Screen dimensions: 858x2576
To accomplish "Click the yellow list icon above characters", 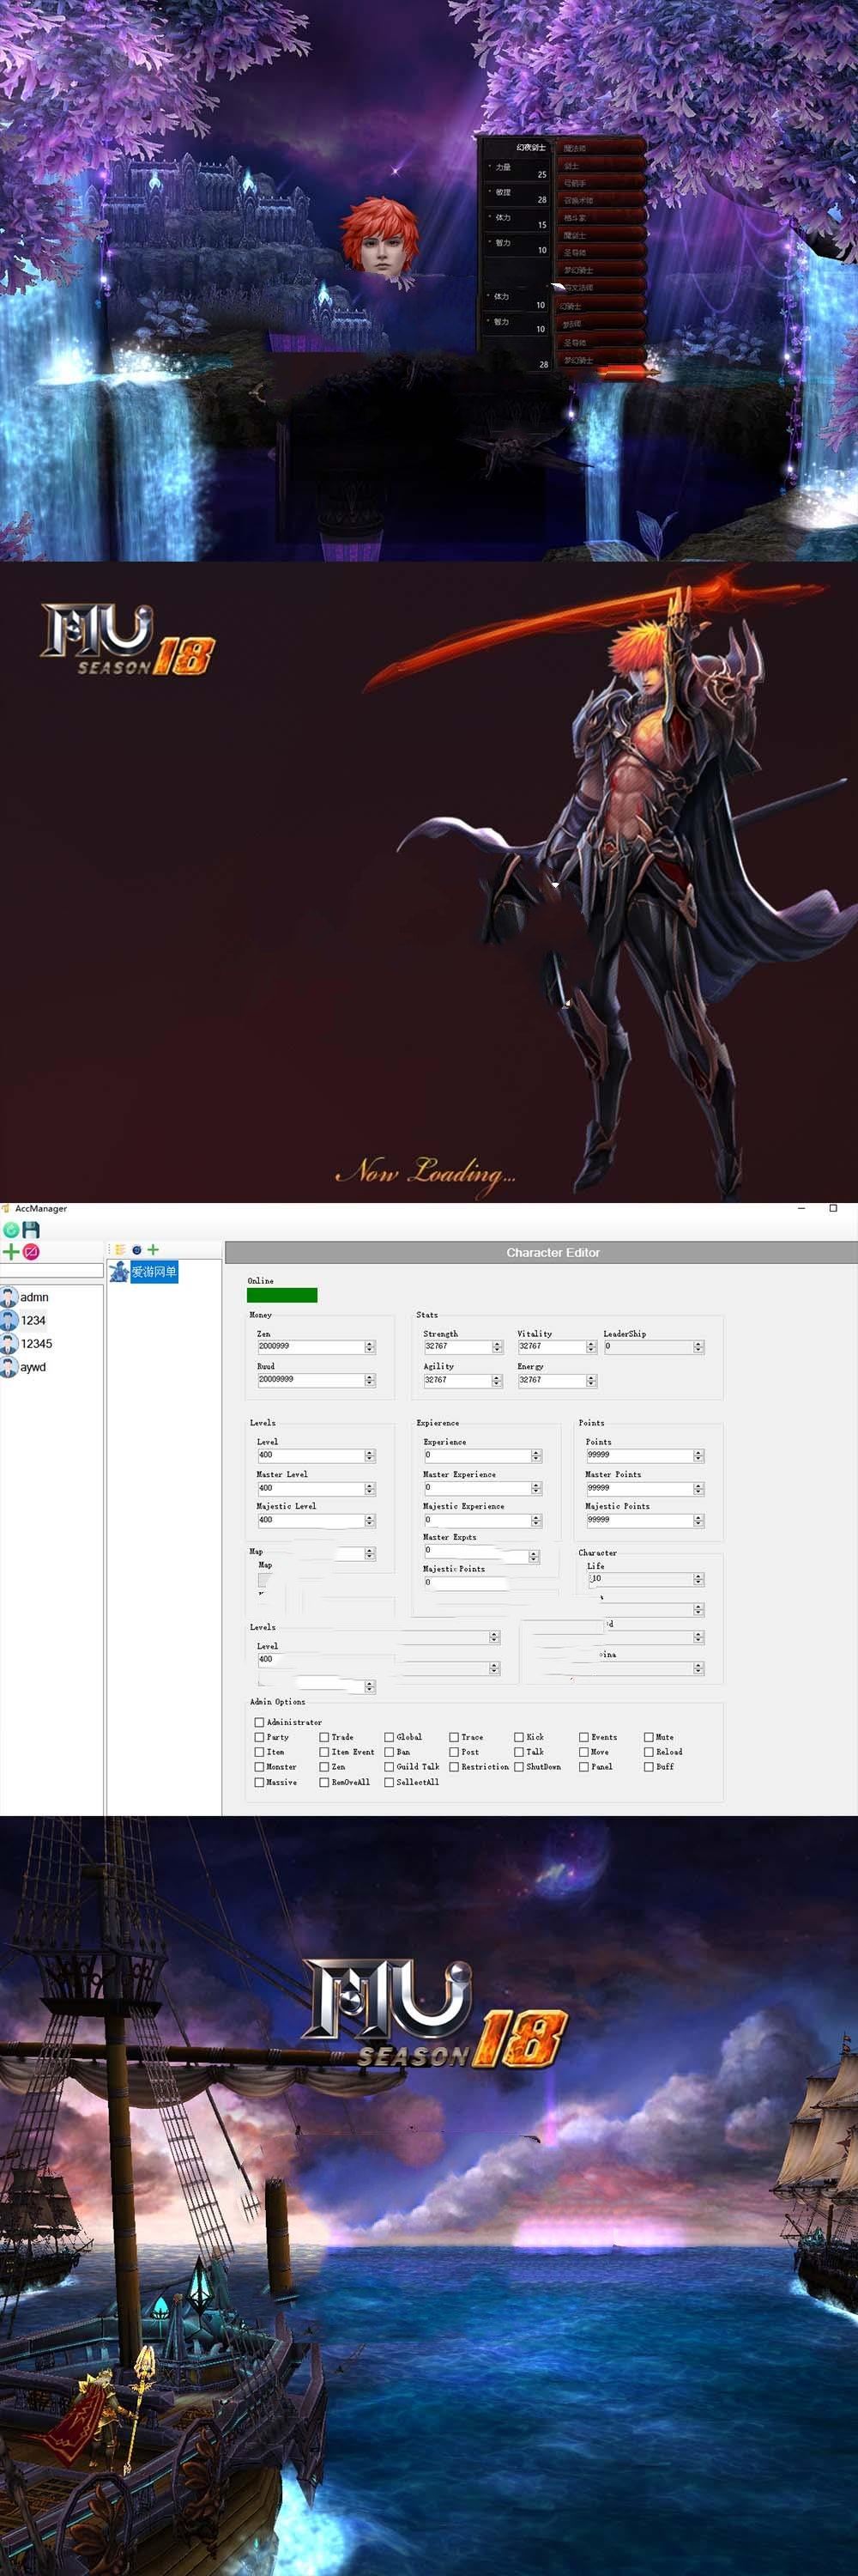I will pyautogui.click(x=120, y=1250).
